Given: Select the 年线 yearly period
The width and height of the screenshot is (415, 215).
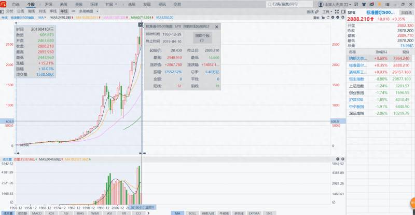Looking at the screenshot, I should point(64,11).
